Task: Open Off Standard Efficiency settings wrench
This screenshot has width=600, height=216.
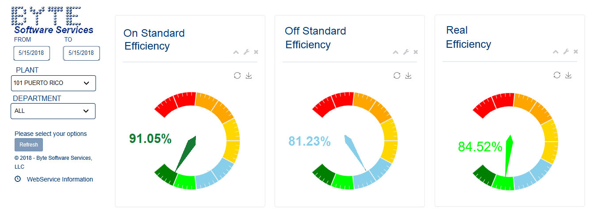Action: [x=406, y=52]
